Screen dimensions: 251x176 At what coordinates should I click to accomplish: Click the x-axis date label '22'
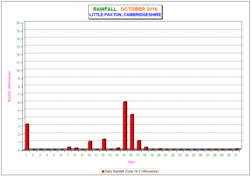pos(173,155)
